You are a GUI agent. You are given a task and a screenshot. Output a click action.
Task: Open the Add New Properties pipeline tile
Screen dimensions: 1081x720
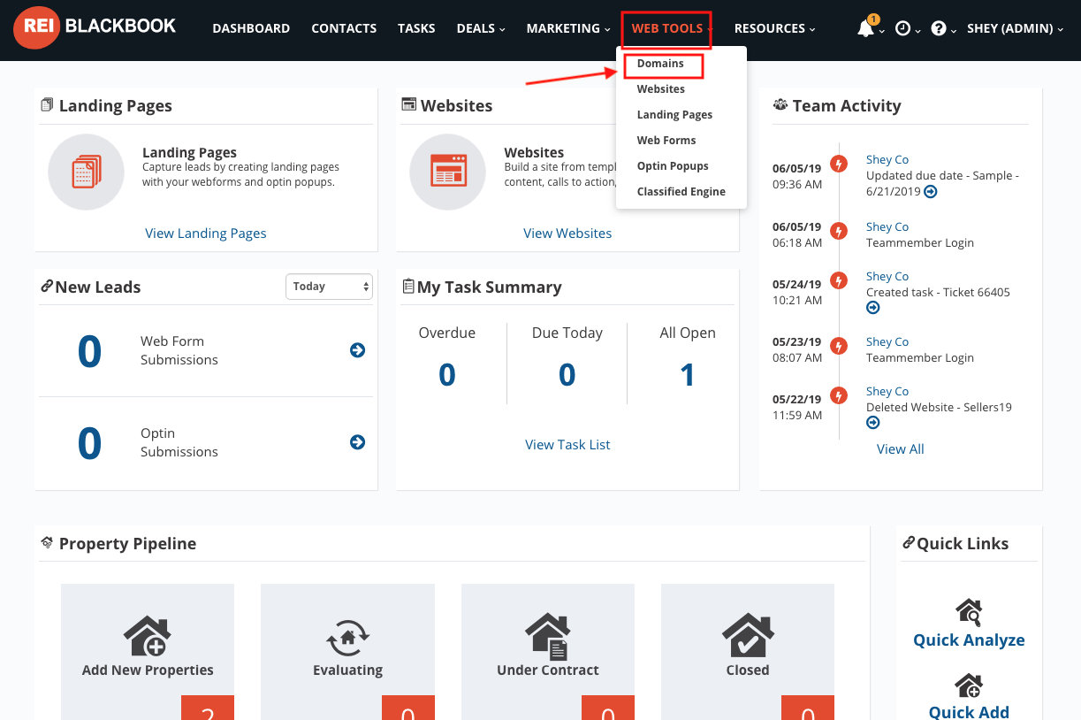point(148,652)
